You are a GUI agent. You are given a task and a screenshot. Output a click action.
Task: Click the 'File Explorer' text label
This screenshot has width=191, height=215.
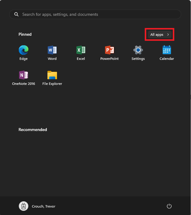(52, 84)
